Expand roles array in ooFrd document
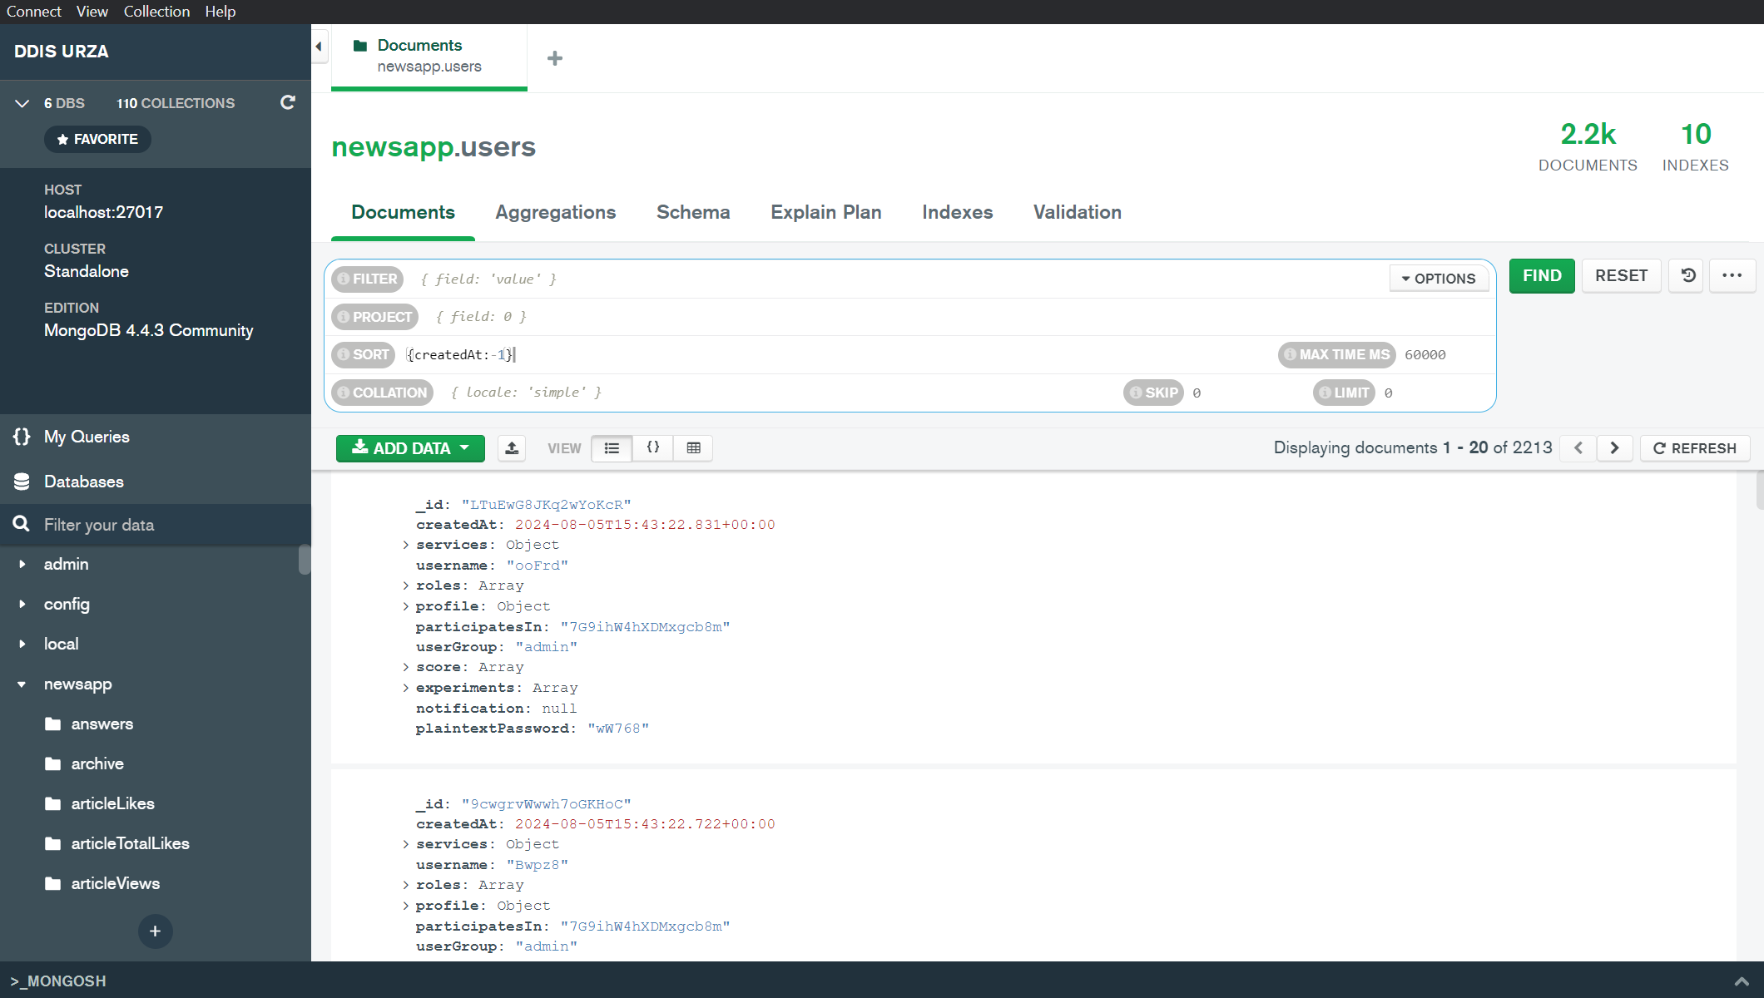Viewport: 1764px width, 998px height. pos(405,585)
